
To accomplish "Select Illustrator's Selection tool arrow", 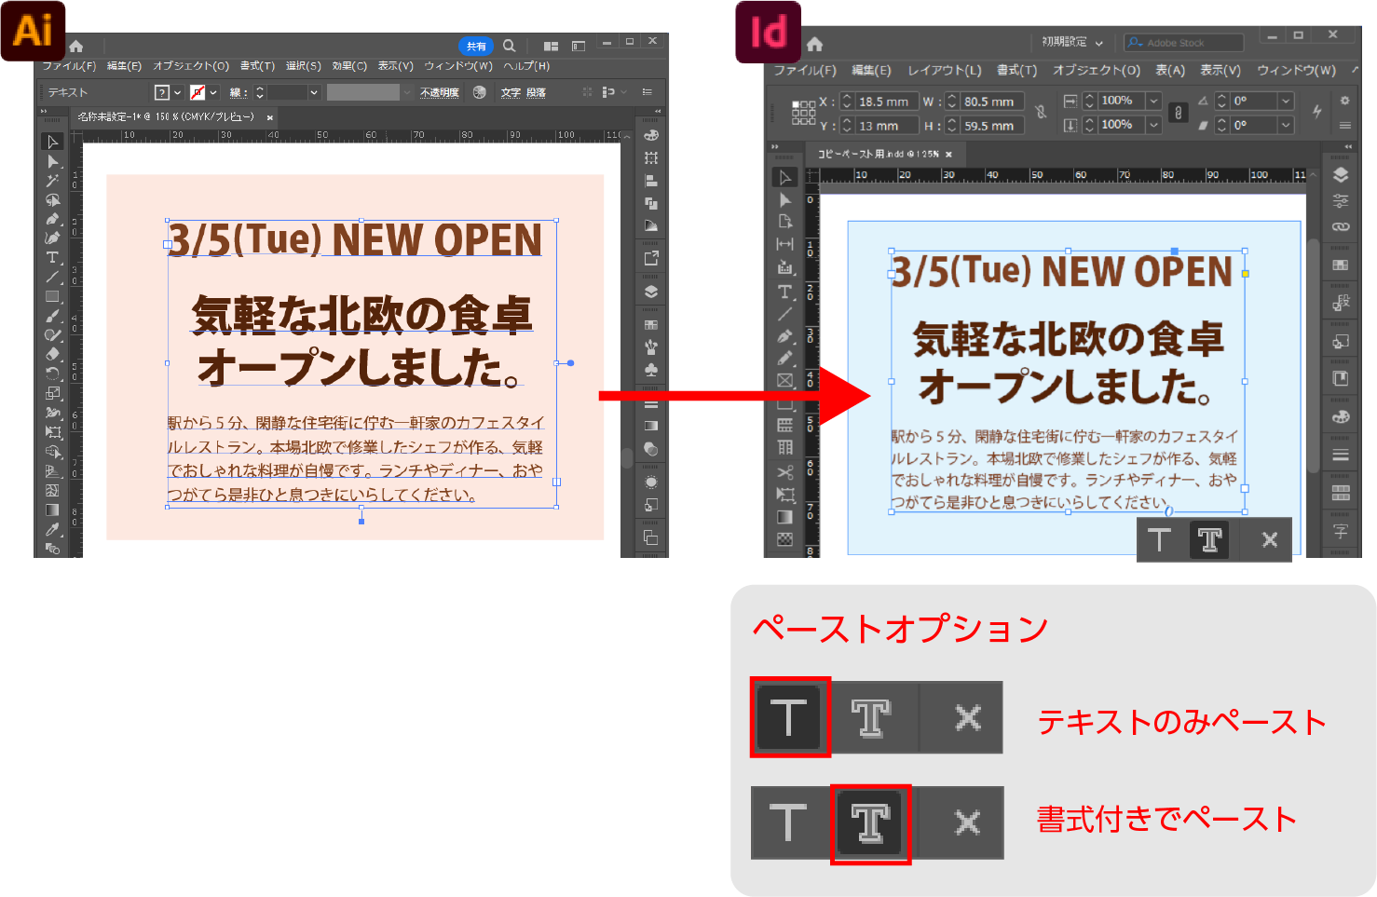I will click(53, 142).
